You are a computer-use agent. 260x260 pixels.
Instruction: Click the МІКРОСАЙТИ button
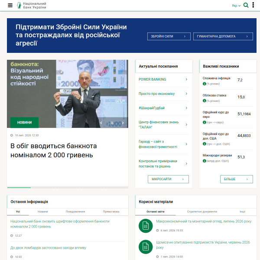168,179
